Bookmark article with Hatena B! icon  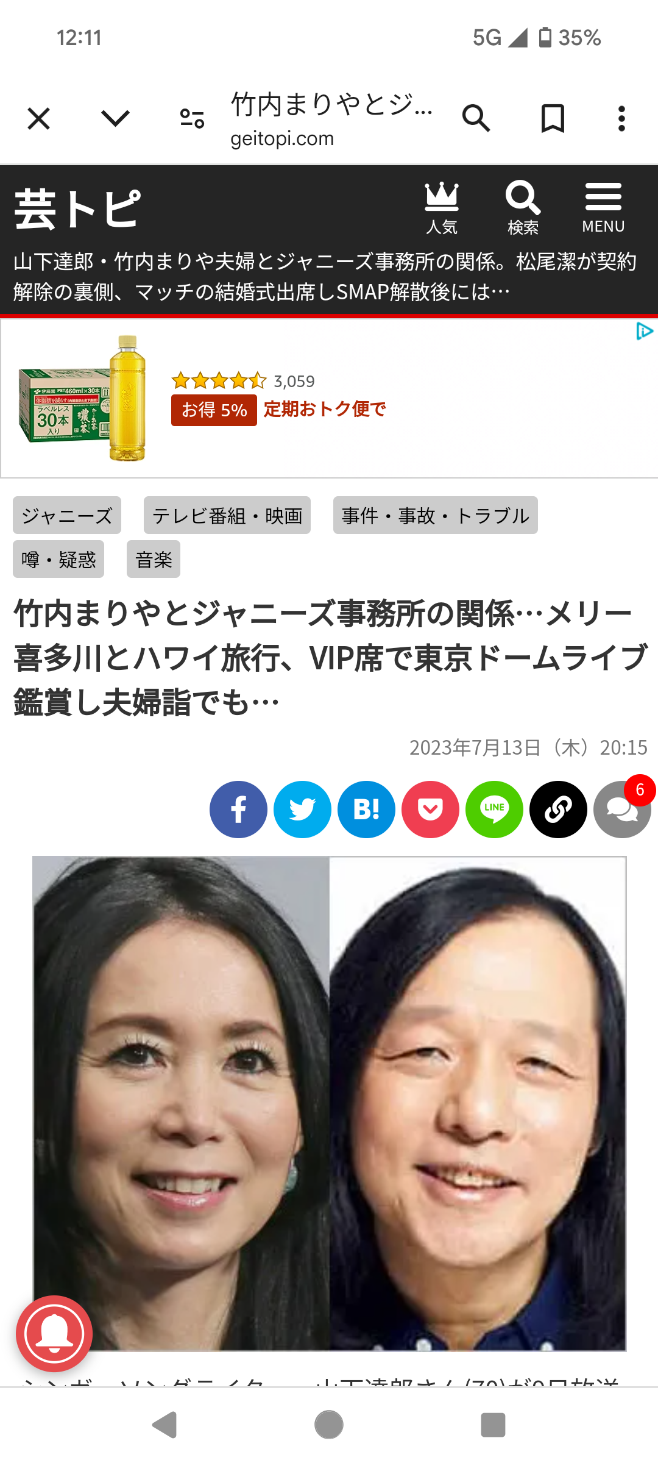pyautogui.click(x=366, y=810)
